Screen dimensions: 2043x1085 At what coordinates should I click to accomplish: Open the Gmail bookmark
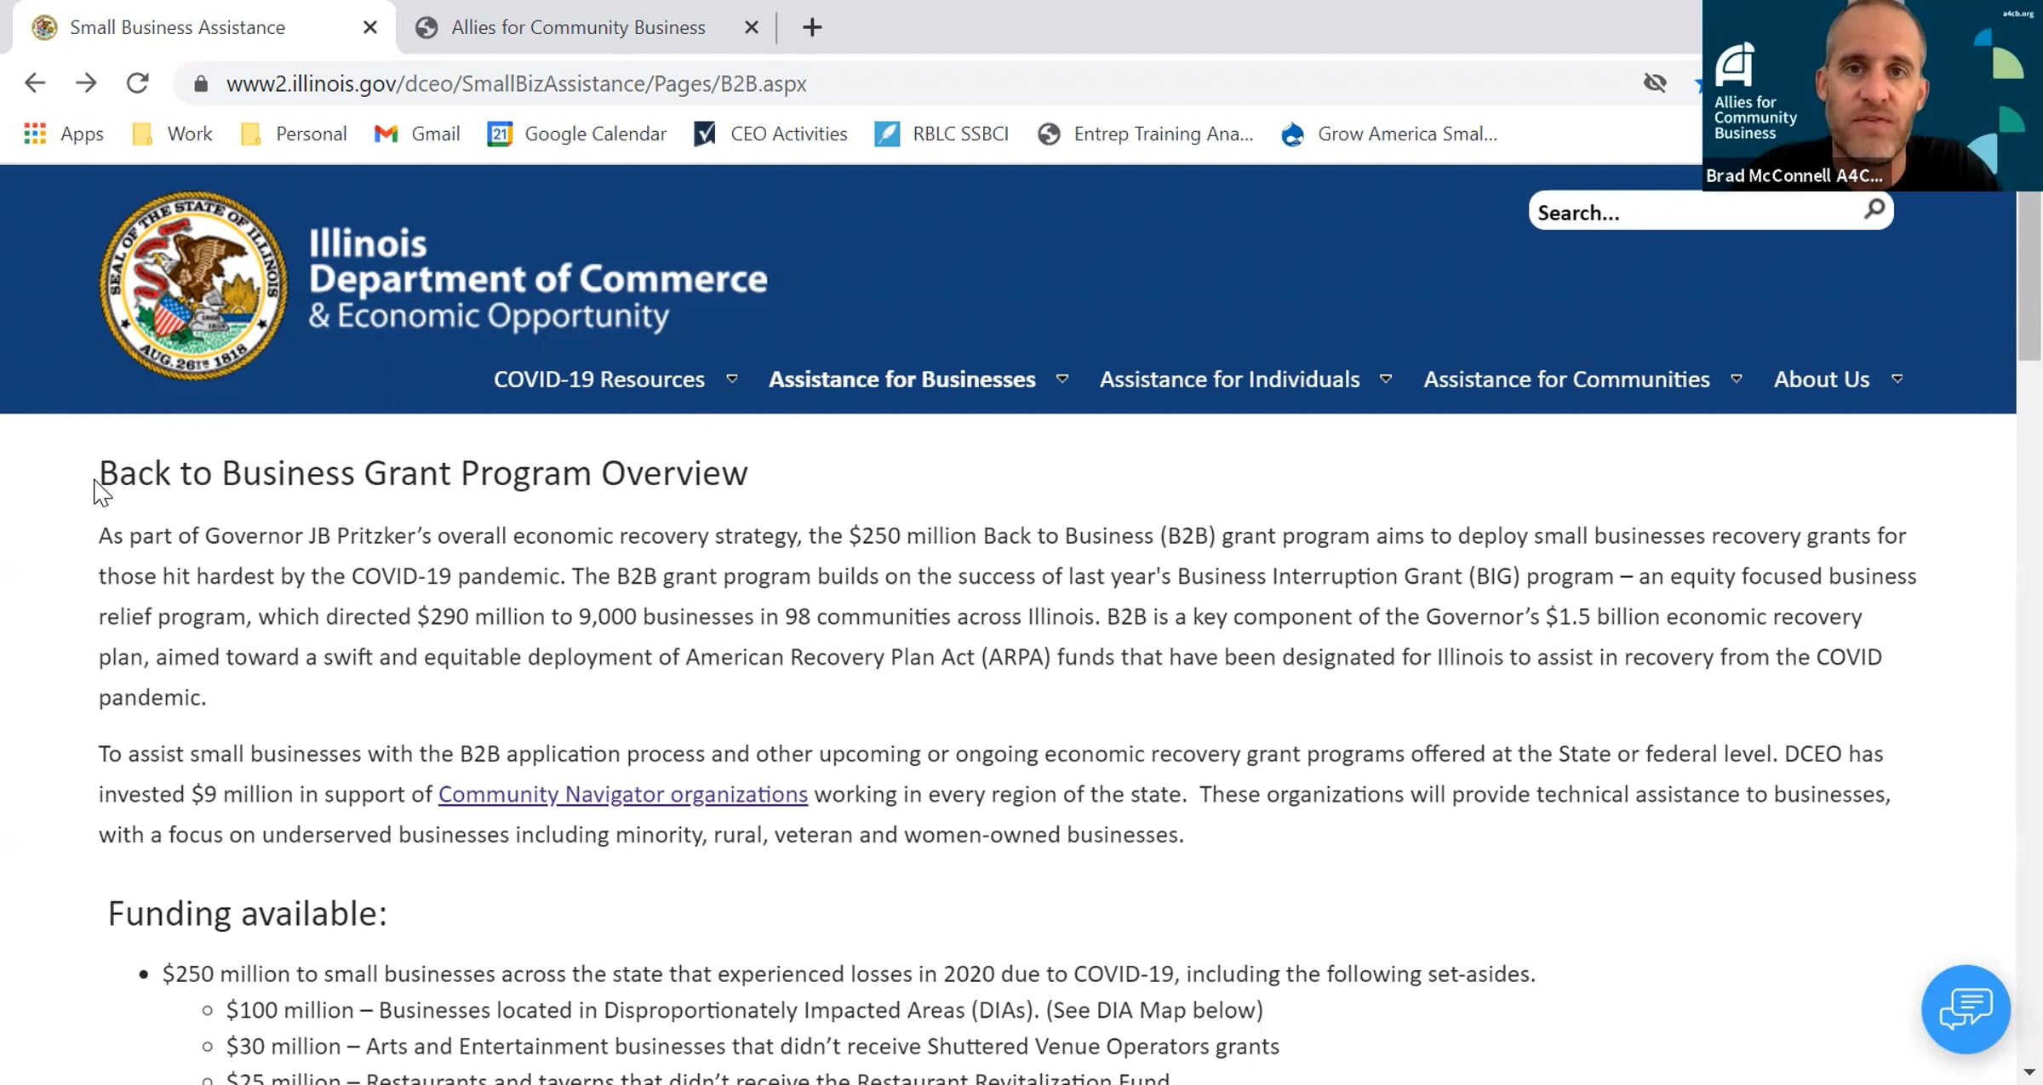[x=417, y=134]
